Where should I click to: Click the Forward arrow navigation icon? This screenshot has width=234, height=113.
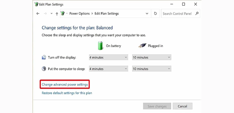(45, 13)
